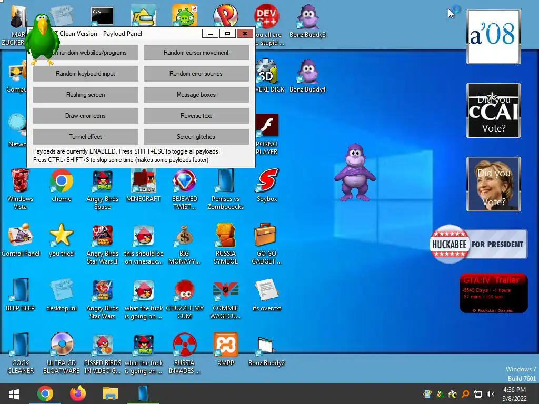Open the RUSSIA INVADES radiation icon

click(185, 353)
